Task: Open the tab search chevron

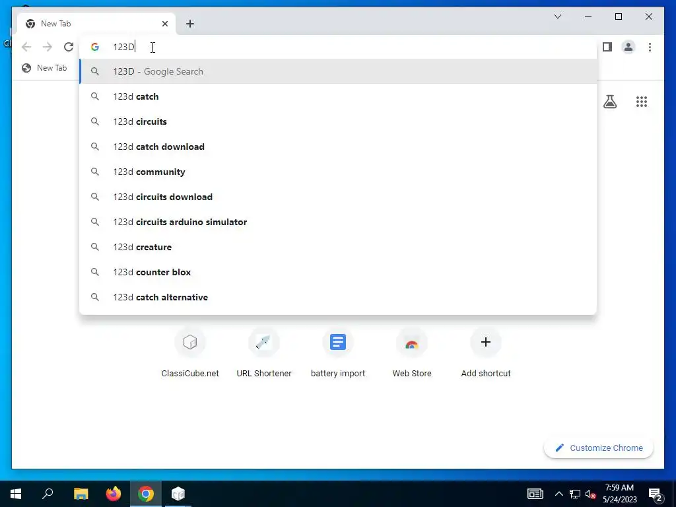Action: [557, 17]
